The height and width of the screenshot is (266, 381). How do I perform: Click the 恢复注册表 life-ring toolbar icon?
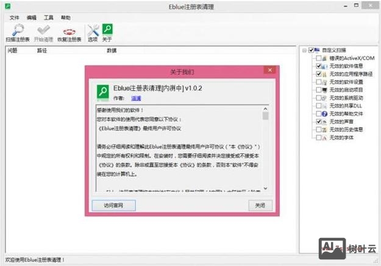click(x=69, y=32)
